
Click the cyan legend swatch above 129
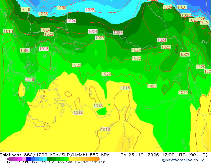(45, 159)
